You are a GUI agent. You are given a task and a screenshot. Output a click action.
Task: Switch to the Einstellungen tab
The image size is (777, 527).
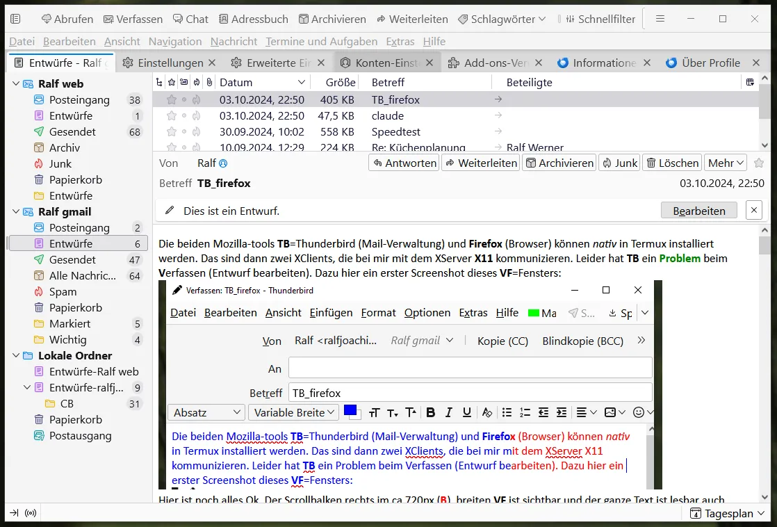coord(170,63)
